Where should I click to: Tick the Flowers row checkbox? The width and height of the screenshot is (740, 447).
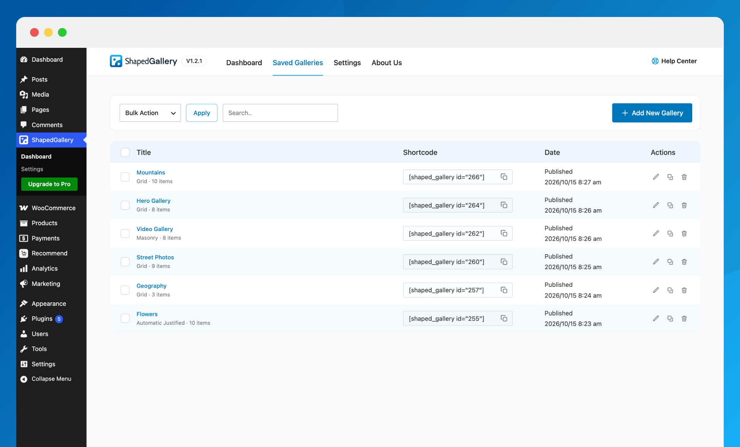click(125, 318)
